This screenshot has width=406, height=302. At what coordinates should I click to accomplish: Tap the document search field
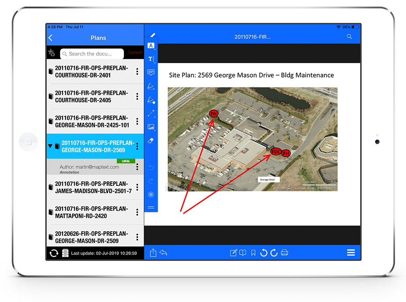coord(92,54)
